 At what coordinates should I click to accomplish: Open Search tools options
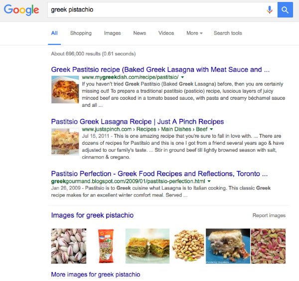click(228, 33)
